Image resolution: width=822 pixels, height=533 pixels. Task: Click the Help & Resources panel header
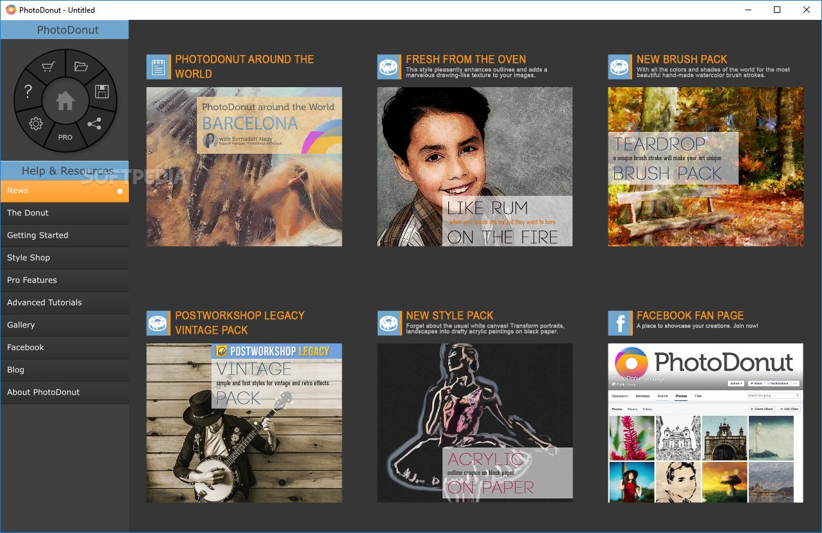click(65, 170)
